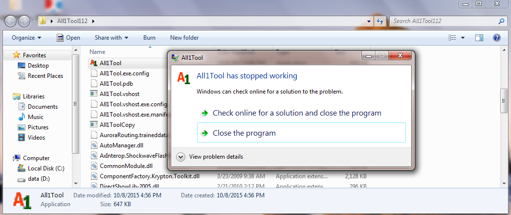Select AutoManager.dll file icon
This screenshot has width=511, height=215.
pyautogui.click(x=94, y=145)
